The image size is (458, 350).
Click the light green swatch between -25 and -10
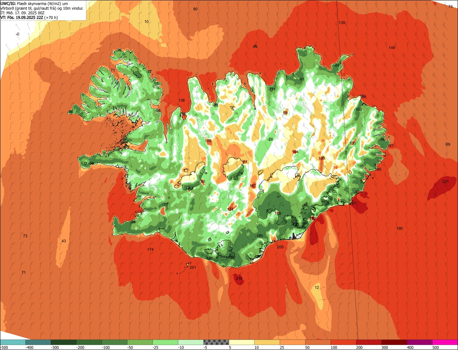point(165,342)
